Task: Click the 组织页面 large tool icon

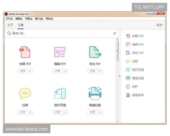Action: [x=60, y=93]
